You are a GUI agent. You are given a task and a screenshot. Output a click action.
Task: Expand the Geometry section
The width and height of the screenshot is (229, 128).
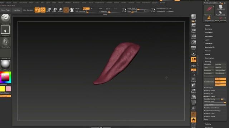click(208, 29)
